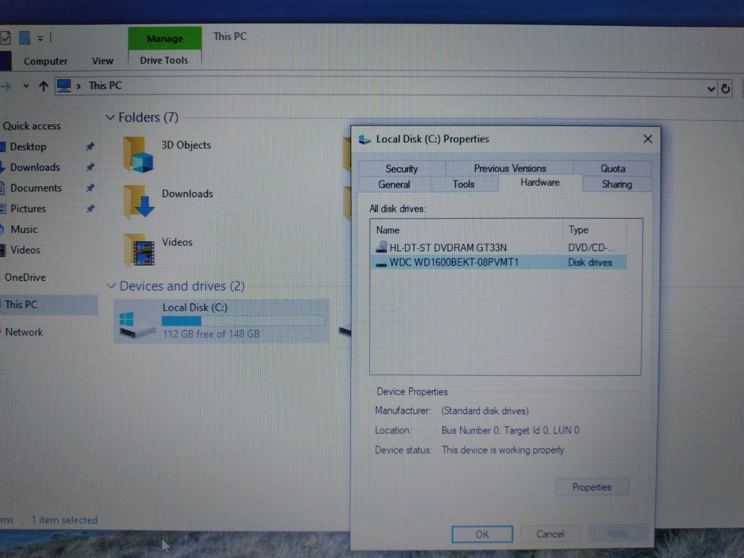Viewport: 744px width, 558px height.
Task: Switch to the Sharing tab
Action: (x=617, y=184)
